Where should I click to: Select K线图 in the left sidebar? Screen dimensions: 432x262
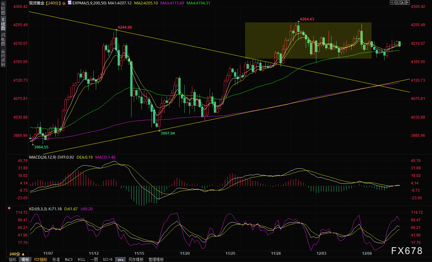click(3, 24)
